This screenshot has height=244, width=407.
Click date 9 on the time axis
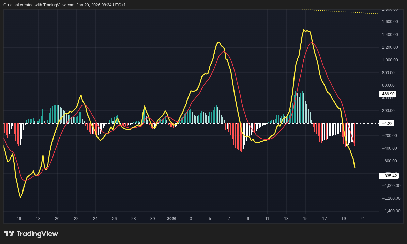(x=248, y=219)
